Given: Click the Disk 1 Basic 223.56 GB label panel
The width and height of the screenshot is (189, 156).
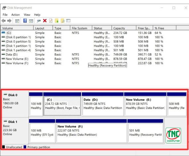Looking at the screenshot, I should coord(15,131).
